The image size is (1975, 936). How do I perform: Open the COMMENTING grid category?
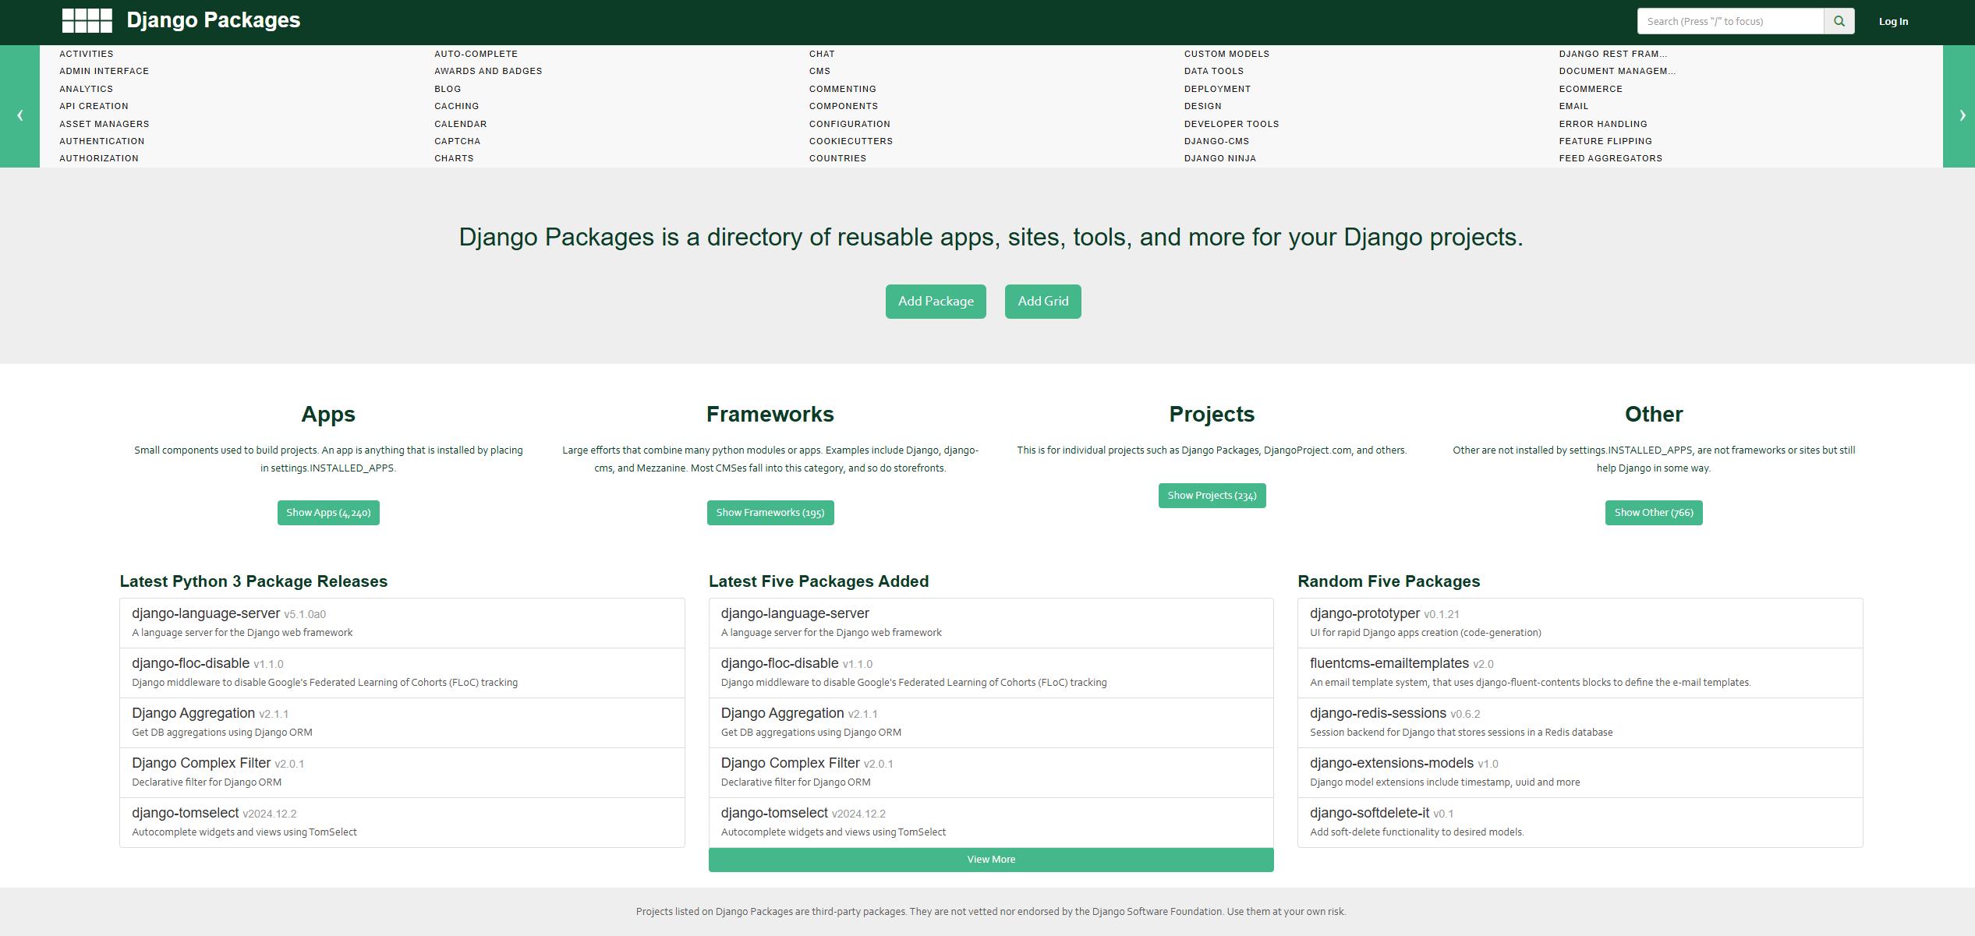click(x=843, y=89)
